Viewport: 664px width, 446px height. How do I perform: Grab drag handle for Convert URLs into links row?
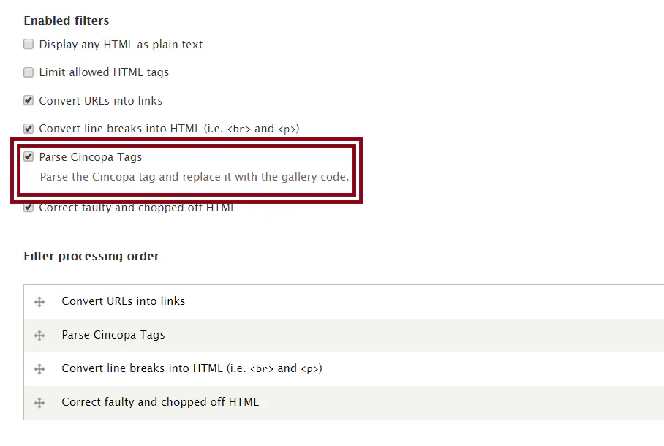click(x=39, y=301)
